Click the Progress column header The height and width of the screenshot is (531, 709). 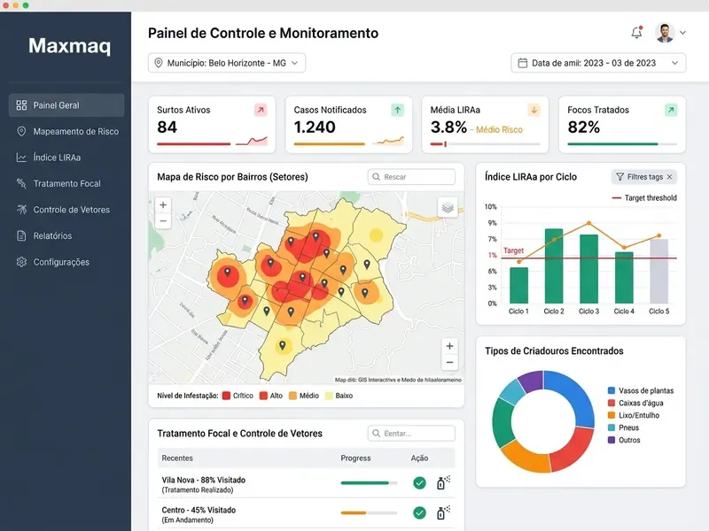[x=355, y=458]
